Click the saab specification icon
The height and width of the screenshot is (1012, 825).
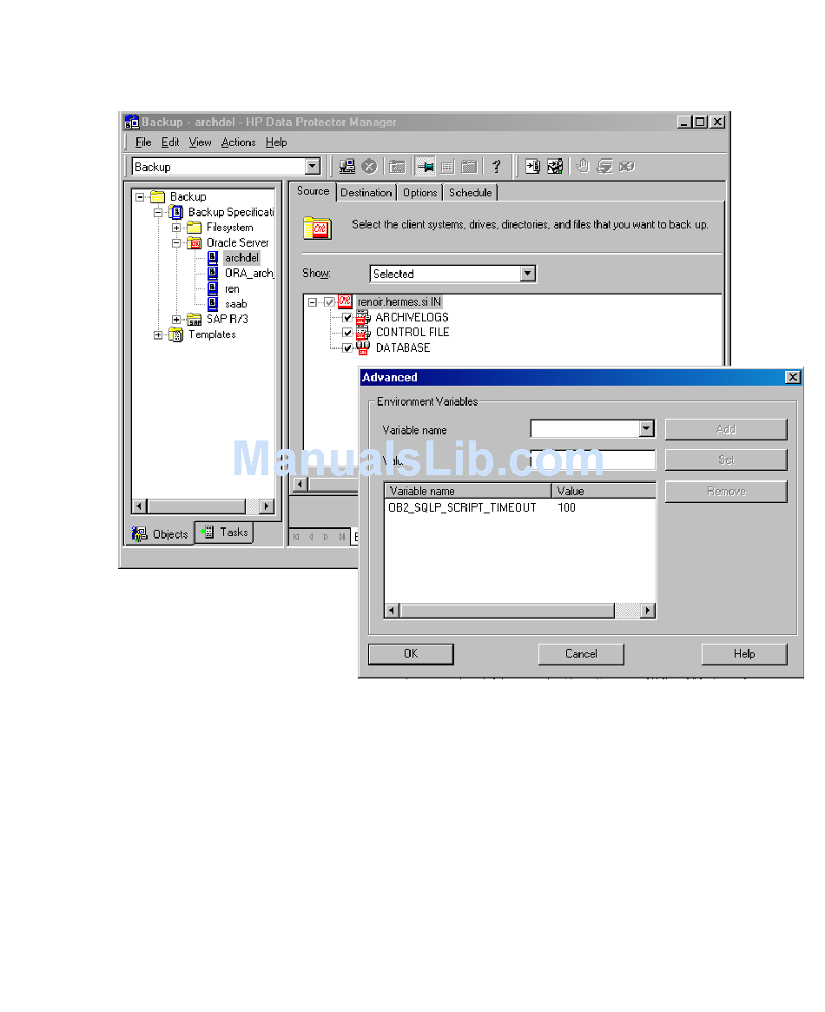tap(212, 303)
